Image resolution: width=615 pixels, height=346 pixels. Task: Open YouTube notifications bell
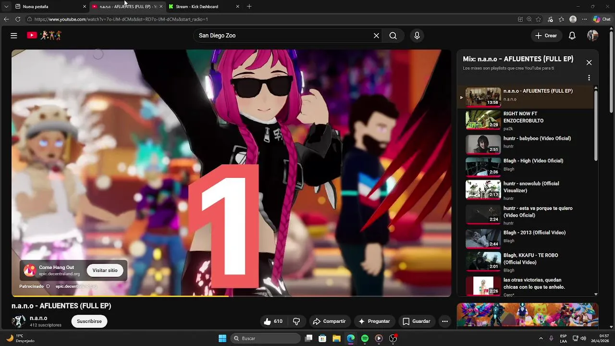pyautogui.click(x=572, y=36)
